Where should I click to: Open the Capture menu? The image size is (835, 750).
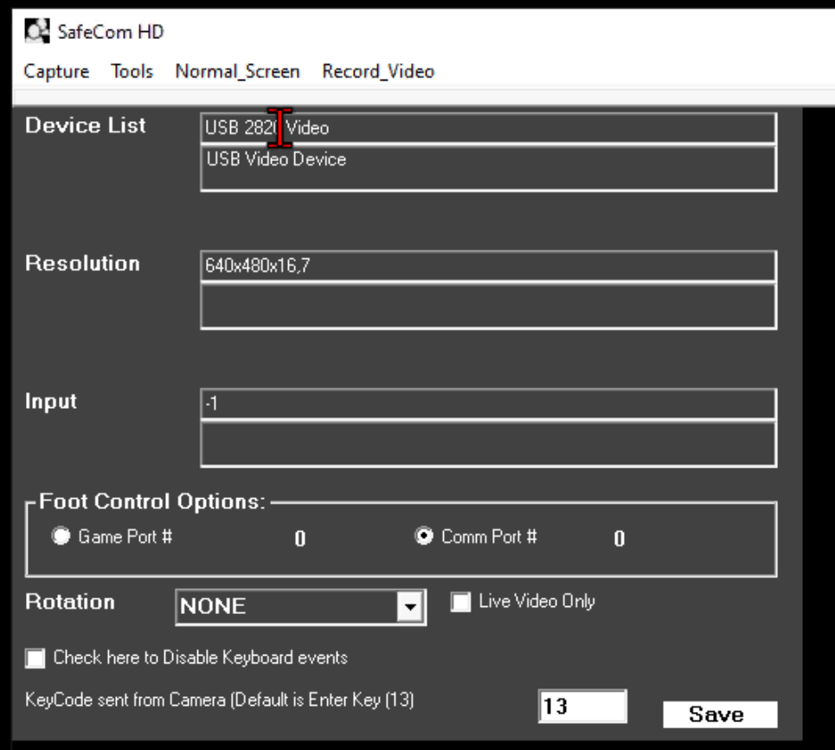pos(56,71)
